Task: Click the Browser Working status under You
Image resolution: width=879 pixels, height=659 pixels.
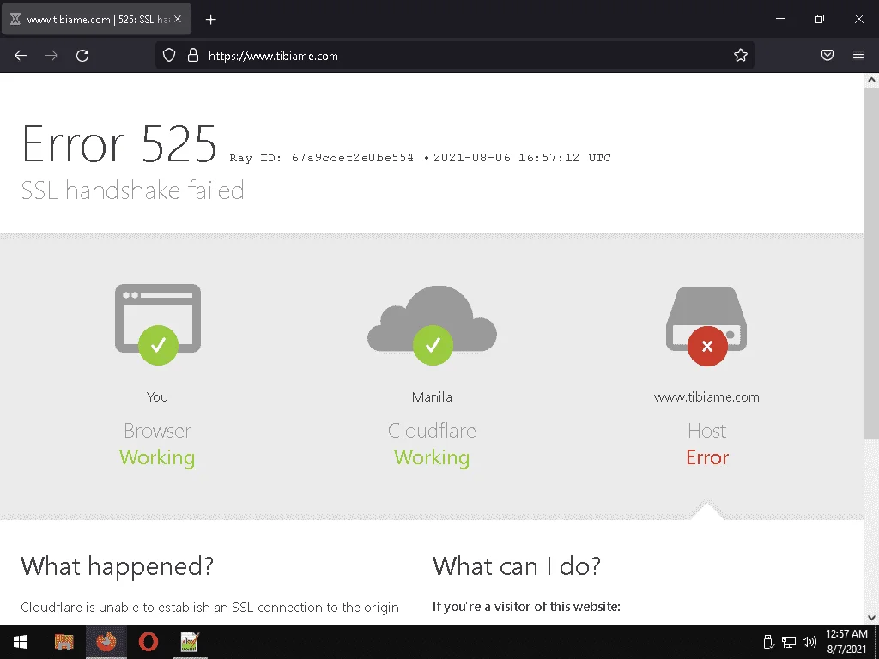Action: (x=157, y=457)
